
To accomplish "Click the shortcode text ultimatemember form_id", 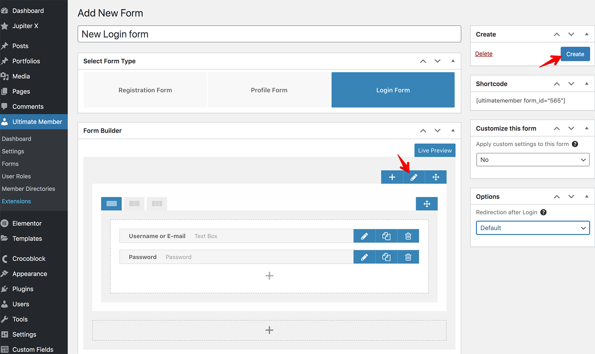I will click(x=521, y=101).
